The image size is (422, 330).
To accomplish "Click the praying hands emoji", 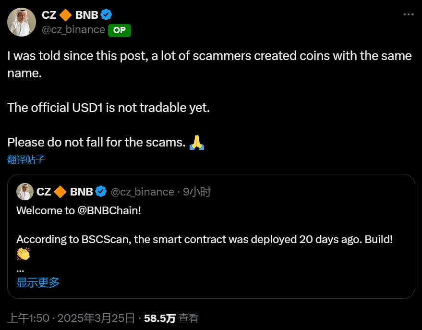I will coord(197,143).
